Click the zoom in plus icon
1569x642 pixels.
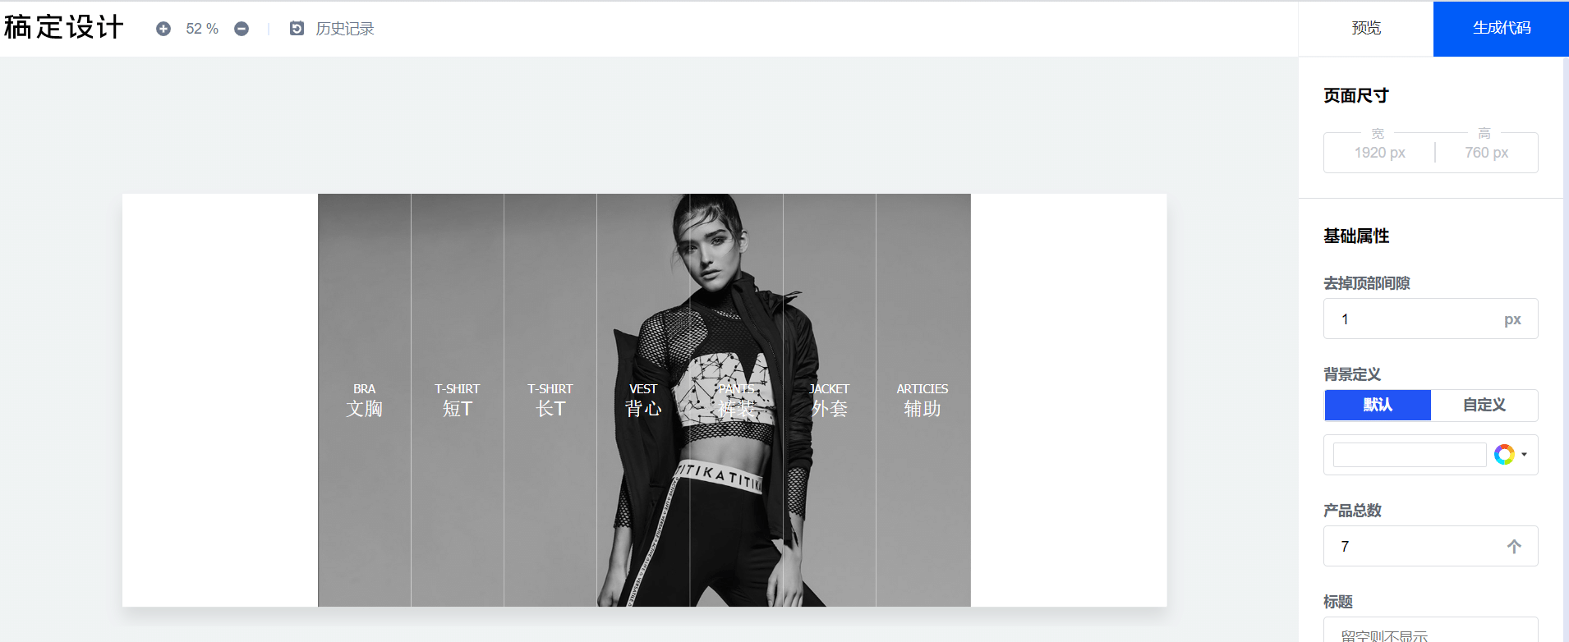coord(163,29)
